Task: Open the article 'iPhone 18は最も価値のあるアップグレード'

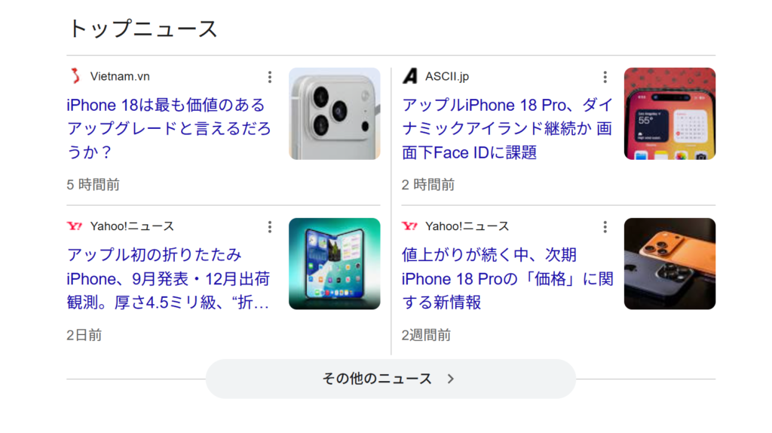Action: point(169,128)
